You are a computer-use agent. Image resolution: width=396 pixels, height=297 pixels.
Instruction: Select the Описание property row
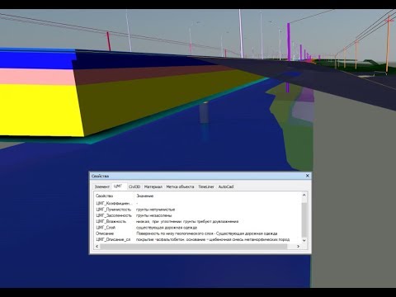(x=198, y=233)
